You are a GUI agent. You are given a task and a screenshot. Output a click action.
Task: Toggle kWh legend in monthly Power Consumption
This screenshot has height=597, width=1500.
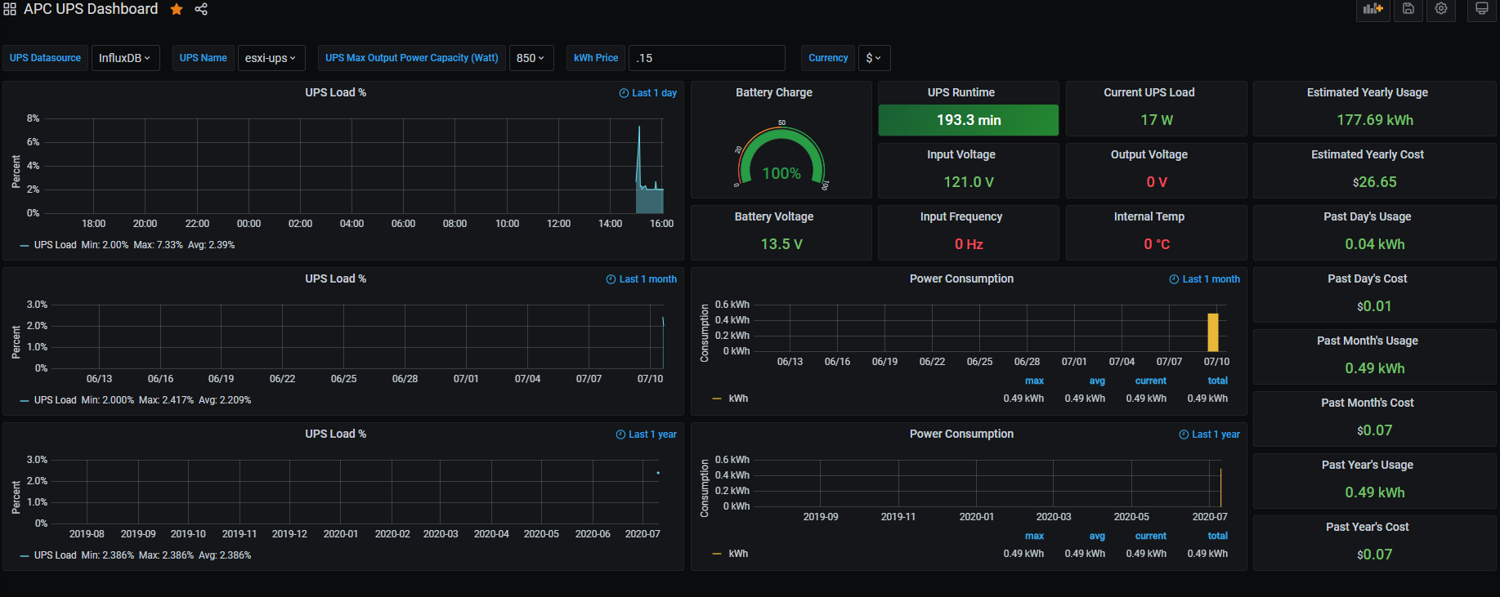click(738, 399)
